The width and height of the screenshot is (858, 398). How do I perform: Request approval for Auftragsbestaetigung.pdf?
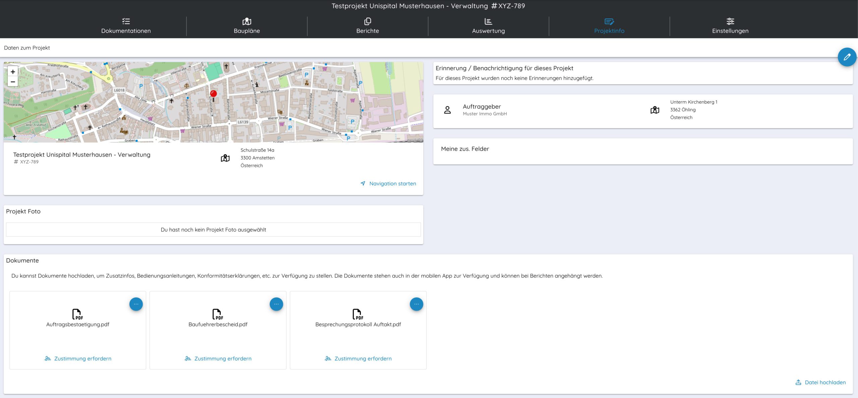point(78,359)
